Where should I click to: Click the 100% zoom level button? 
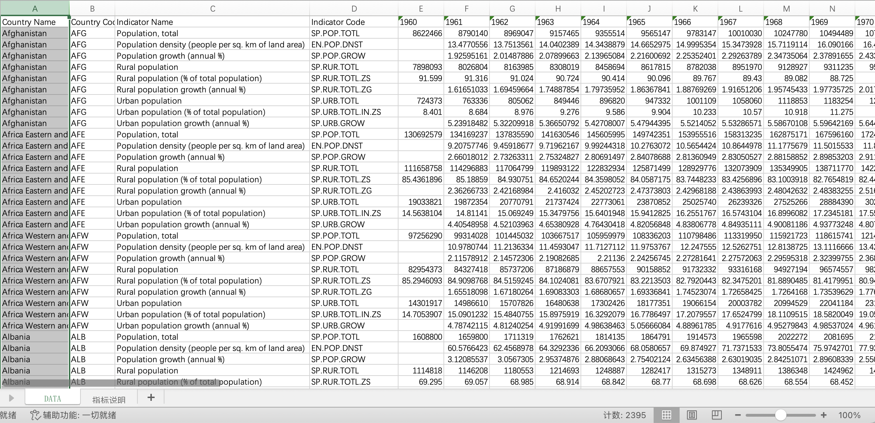[x=849, y=415]
